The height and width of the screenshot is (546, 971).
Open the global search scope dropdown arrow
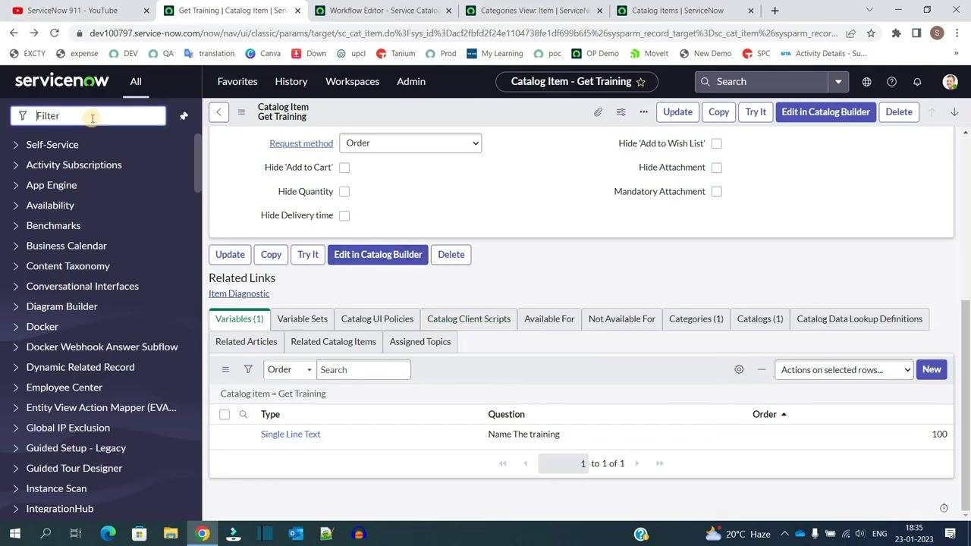[x=838, y=82]
